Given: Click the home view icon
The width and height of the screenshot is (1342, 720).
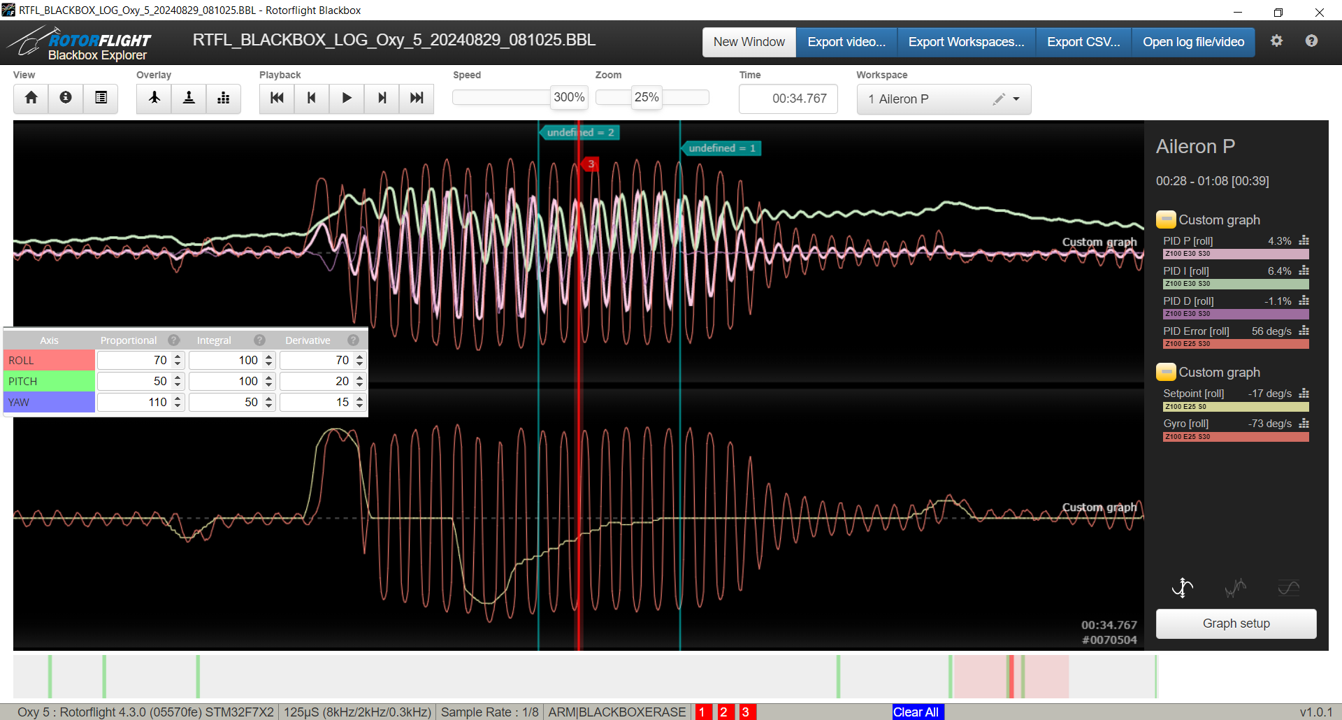Looking at the screenshot, I should point(31,98).
